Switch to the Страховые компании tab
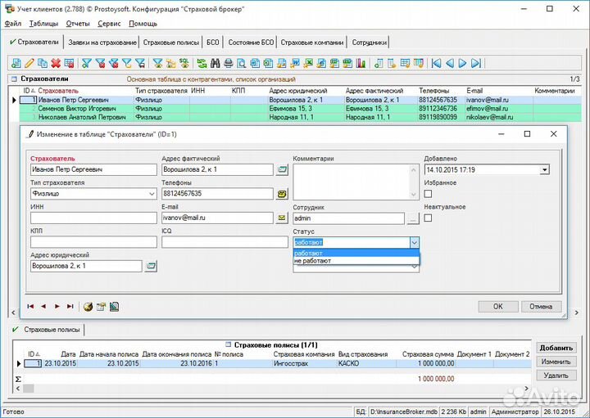 [312, 42]
